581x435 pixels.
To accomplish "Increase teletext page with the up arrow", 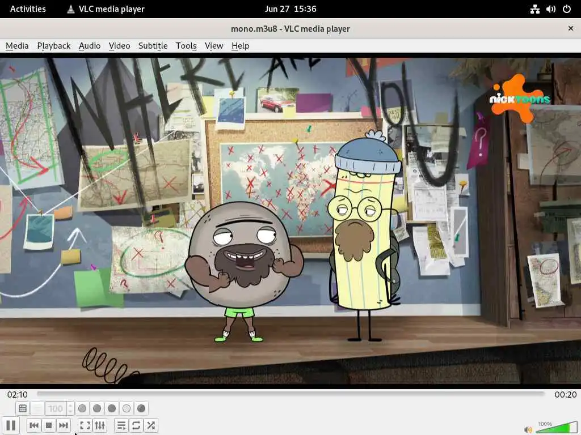I will tap(70, 406).
